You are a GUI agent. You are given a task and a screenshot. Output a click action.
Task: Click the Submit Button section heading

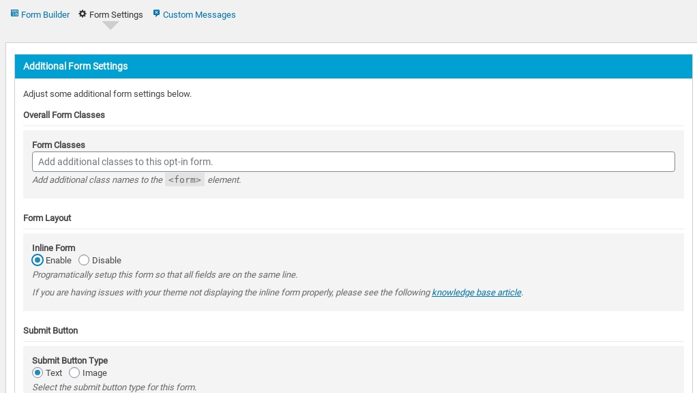point(50,330)
